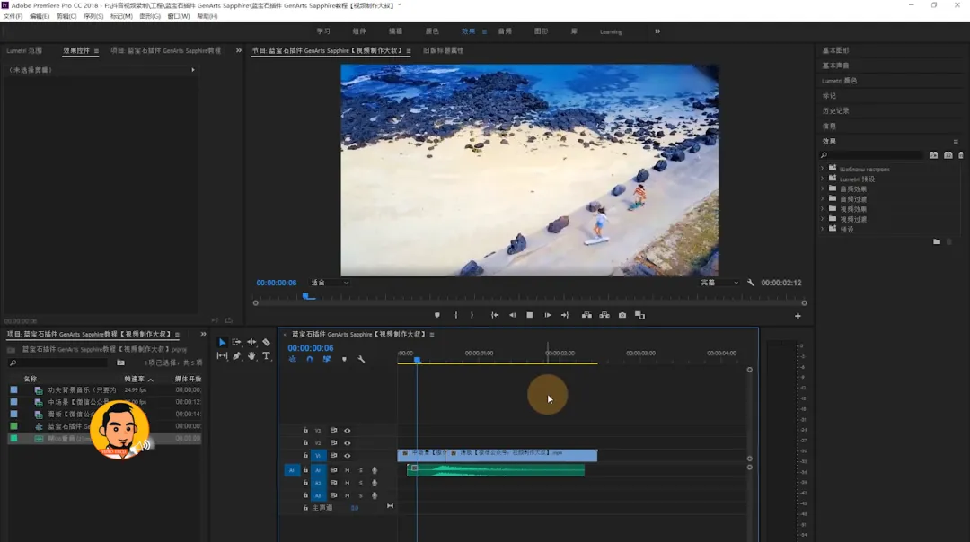Viewport: 970px width, 542px height.
Task: Click the program monitor add marker icon
Action: click(x=437, y=315)
